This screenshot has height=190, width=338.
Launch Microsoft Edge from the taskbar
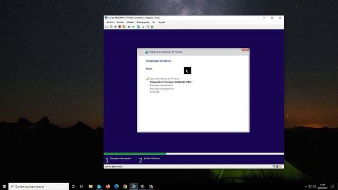coord(116,186)
